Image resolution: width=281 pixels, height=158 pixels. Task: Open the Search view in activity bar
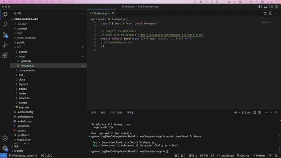point(5,25)
